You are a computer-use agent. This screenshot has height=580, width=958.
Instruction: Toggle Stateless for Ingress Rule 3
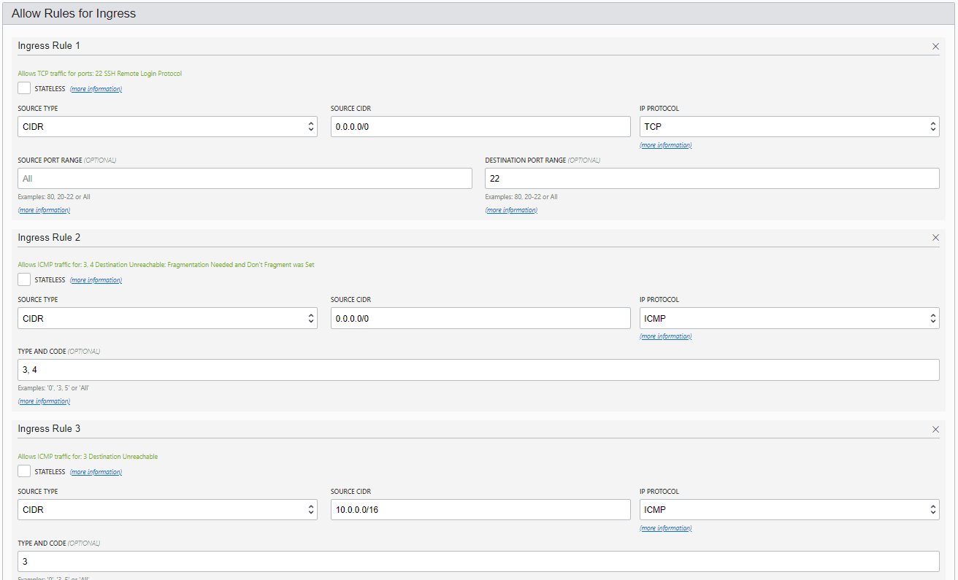pyautogui.click(x=24, y=471)
